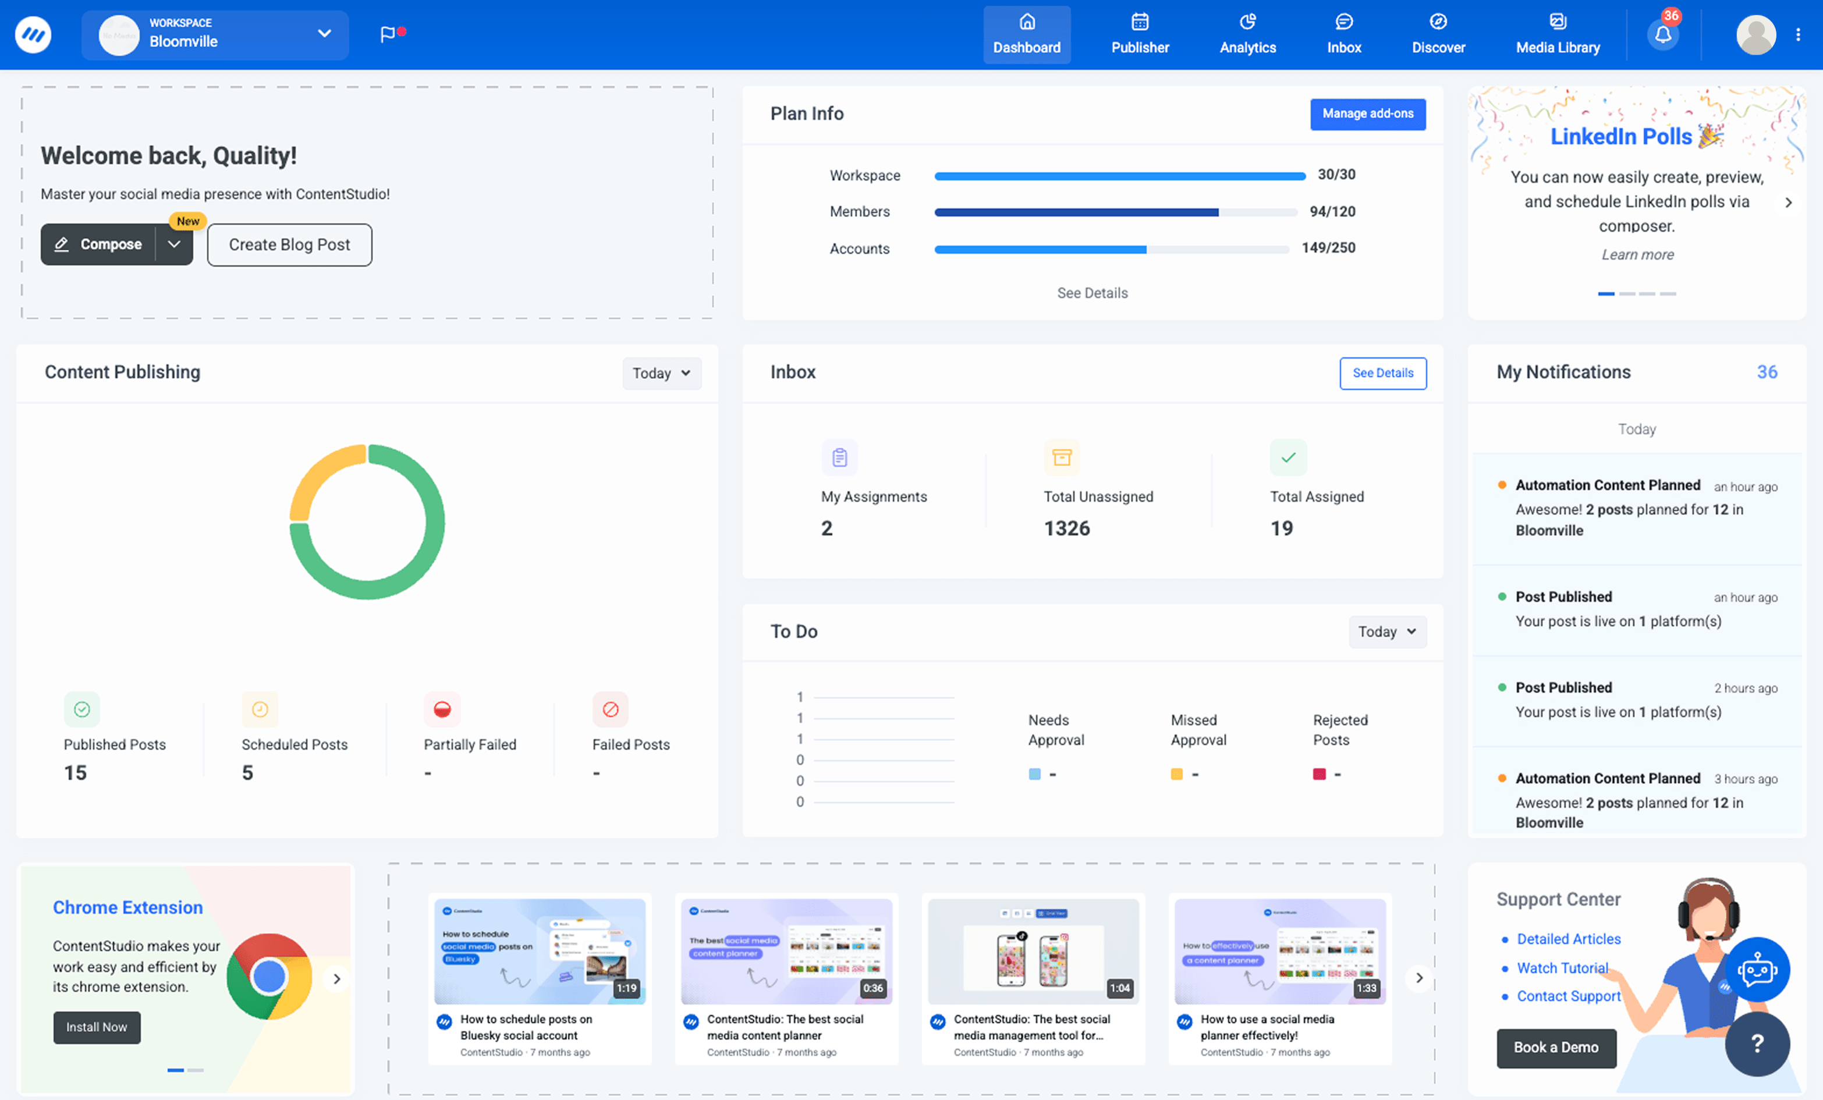Play the Bluesky scheduling tutorial video

click(540, 952)
